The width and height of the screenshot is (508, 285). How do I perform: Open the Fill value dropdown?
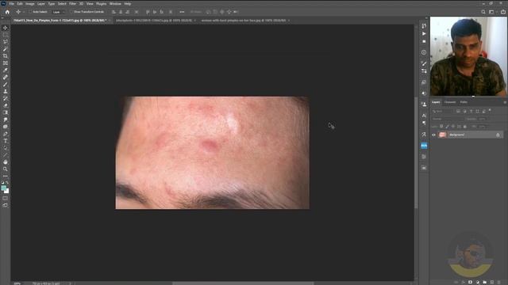[483, 127]
